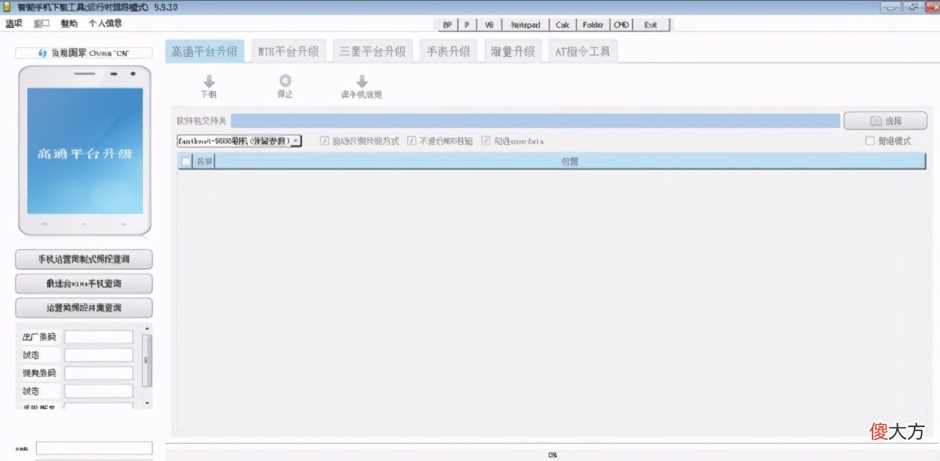Click the CMD shortcut button
Image resolution: width=940 pixels, height=461 pixels.
pos(621,24)
